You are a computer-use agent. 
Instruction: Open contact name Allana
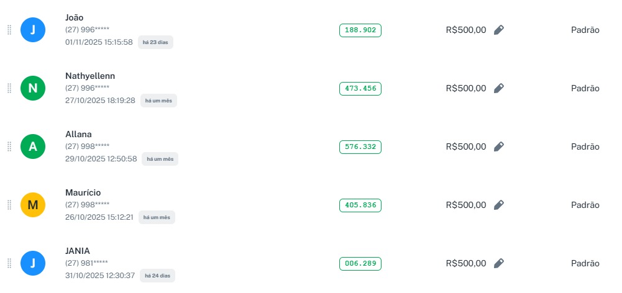coord(78,134)
